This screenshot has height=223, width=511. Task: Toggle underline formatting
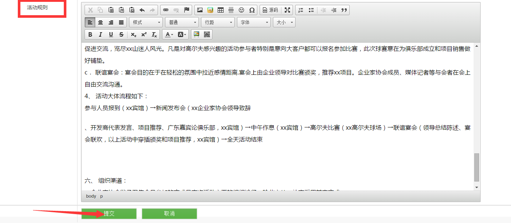pos(111,34)
